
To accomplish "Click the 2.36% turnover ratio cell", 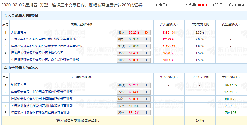I will 200,33.
